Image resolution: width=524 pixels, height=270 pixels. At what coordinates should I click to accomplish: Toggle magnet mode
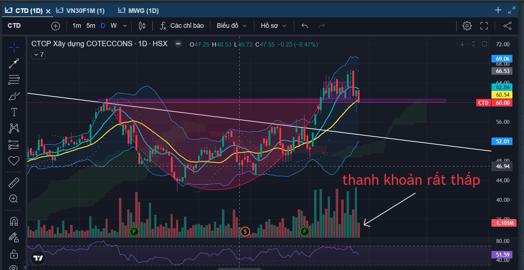click(x=14, y=221)
